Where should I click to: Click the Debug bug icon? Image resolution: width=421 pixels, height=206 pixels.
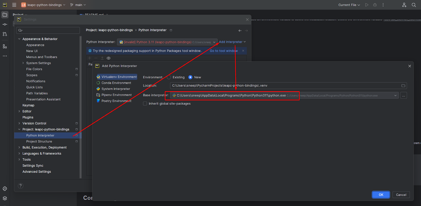coord(375,5)
